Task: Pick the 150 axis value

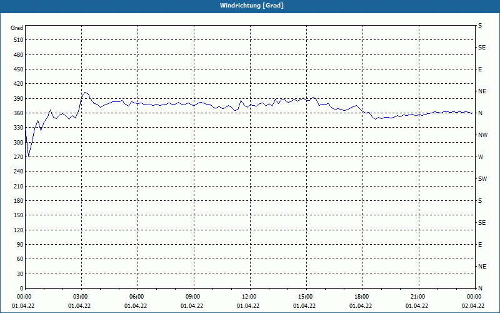Action: (19, 215)
